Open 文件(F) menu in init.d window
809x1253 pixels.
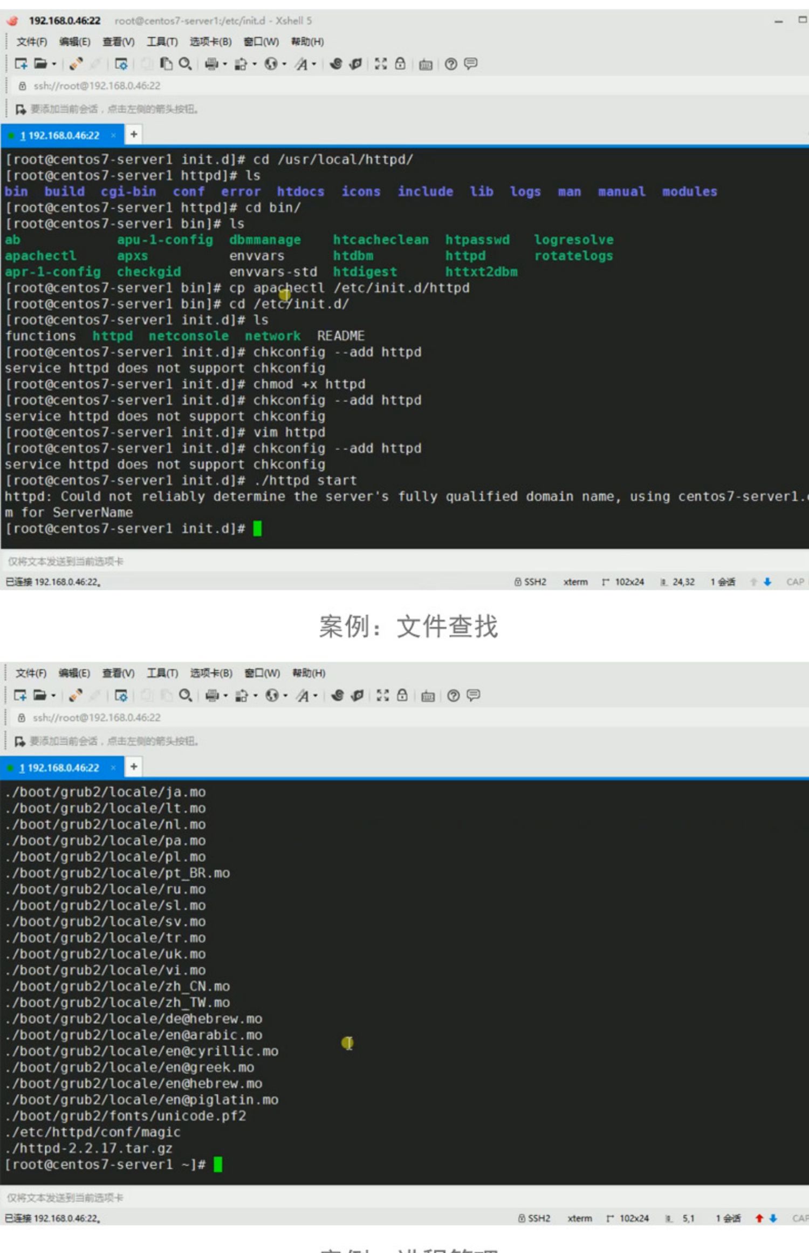pyautogui.click(x=31, y=42)
